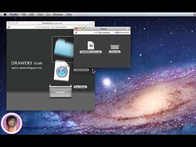Viewport: 196px width, 147px height.
Task: Select the clear.icns drawer icon
Action: point(115,47)
